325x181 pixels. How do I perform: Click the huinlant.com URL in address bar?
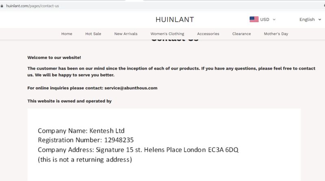32,6
